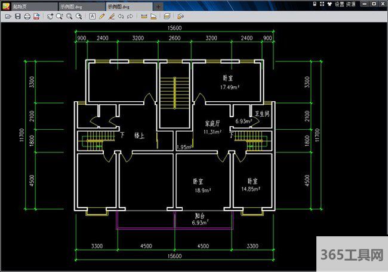388x272 pixels.
Task: Click the redo arrow
Action: 131,16
